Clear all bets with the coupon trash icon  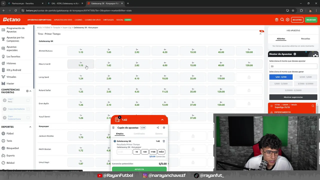113,128
